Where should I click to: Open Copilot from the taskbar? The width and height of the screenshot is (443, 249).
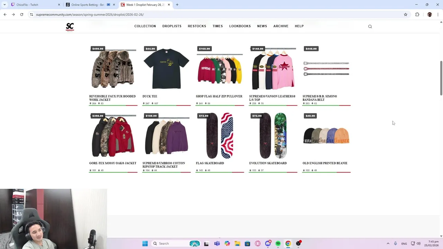pos(227,243)
